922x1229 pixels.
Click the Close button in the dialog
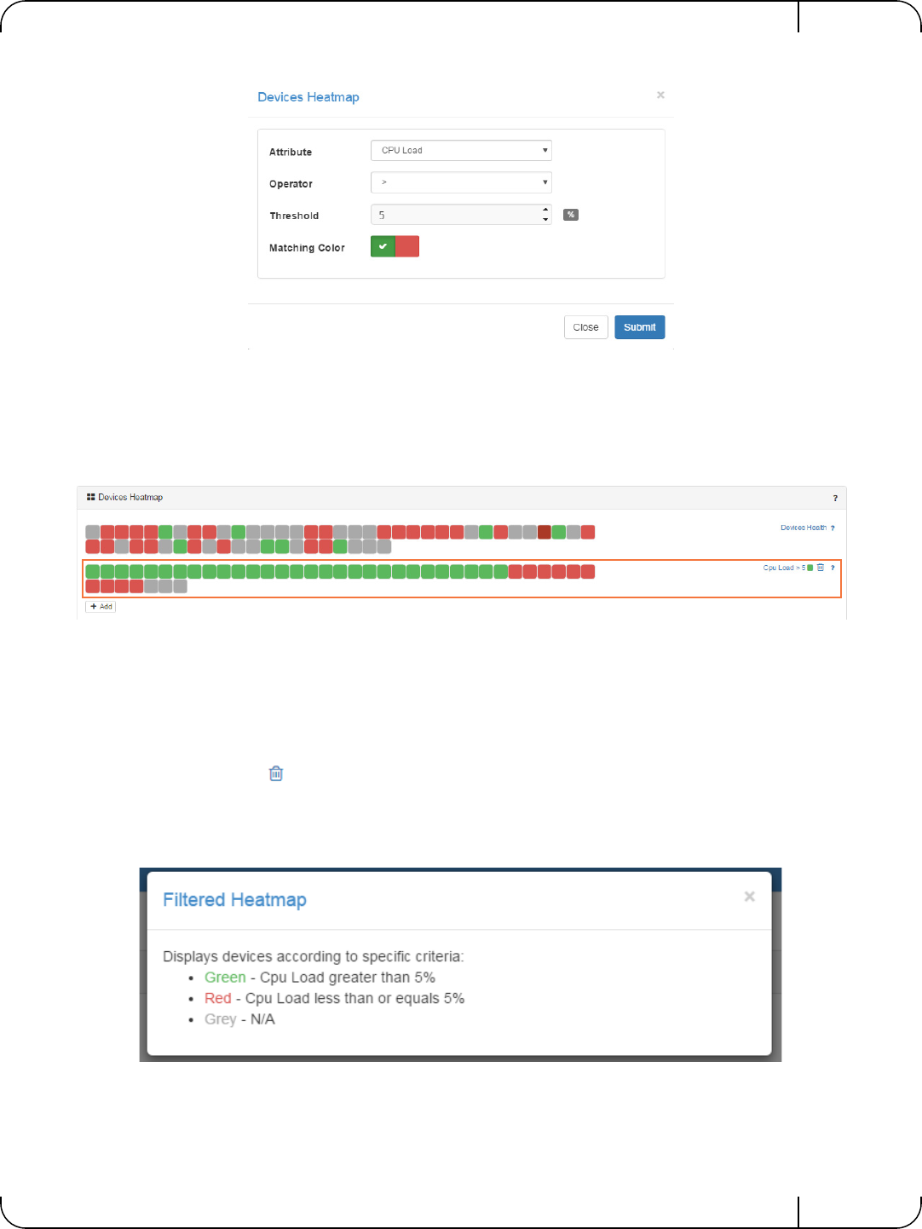pyautogui.click(x=585, y=327)
